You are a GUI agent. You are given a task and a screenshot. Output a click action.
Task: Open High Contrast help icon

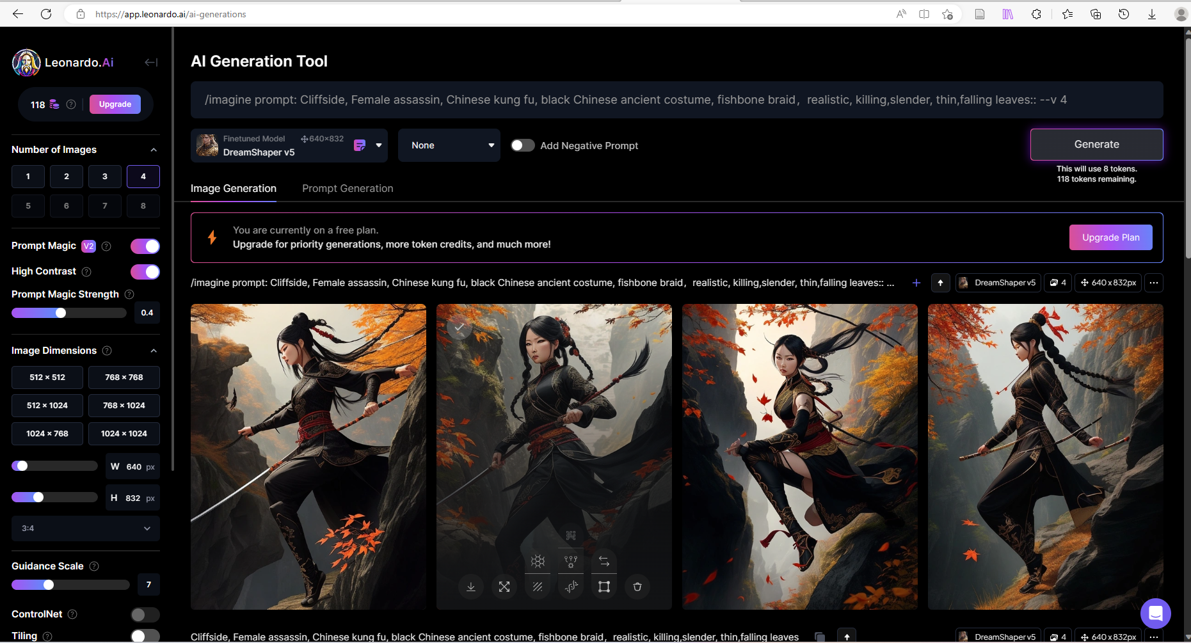click(86, 272)
